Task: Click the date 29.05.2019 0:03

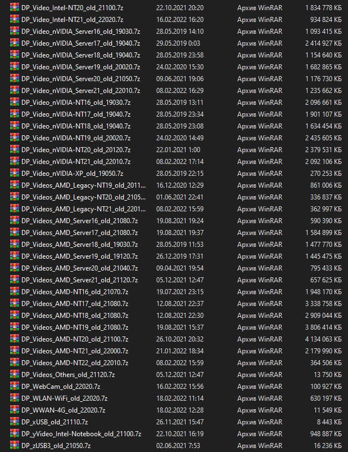Action: click(x=178, y=43)
